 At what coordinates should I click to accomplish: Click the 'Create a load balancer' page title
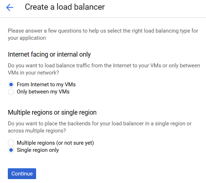(x=65, y=7)
